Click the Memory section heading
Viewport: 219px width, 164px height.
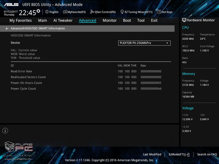(x=189, y=74)
